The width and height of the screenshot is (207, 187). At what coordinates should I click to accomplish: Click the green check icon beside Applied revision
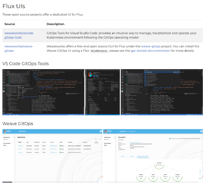[170, 138]
